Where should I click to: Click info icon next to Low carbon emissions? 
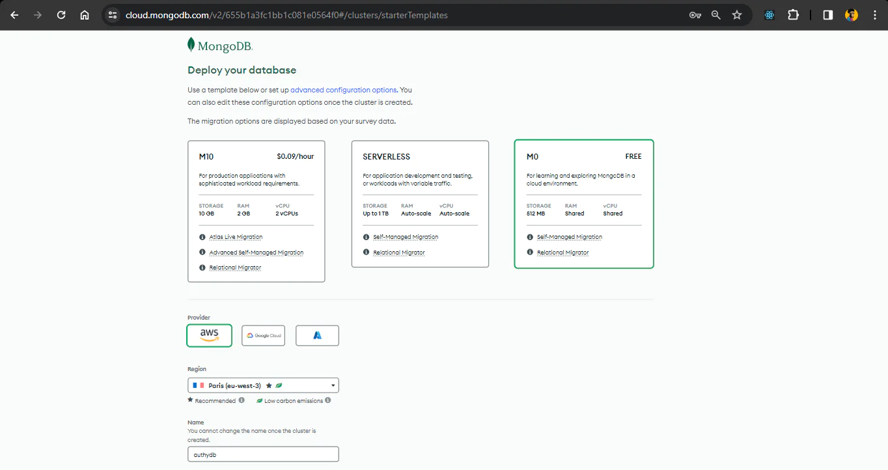(x=328, y=400)
